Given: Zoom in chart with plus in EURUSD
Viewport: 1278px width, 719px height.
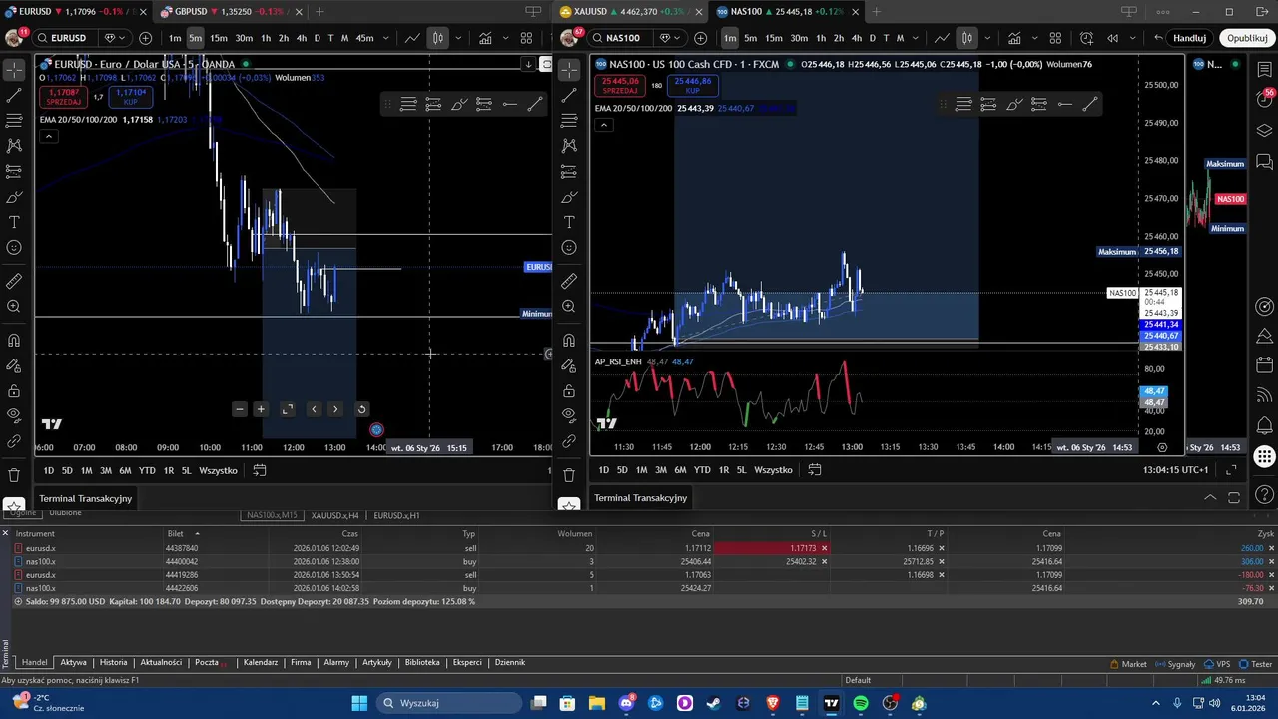Looking at the screenshot, I should click(261, 409).
